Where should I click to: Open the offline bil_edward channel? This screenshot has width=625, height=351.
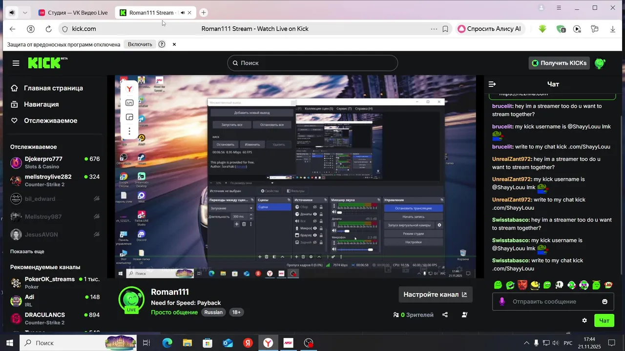55,199
